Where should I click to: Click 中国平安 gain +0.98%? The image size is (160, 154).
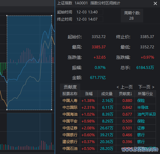point(88,121)
